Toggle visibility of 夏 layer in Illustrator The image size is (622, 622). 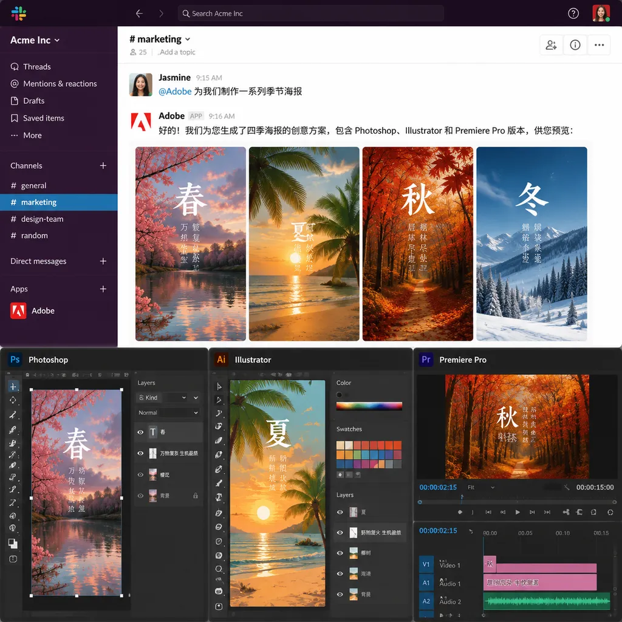340,512
